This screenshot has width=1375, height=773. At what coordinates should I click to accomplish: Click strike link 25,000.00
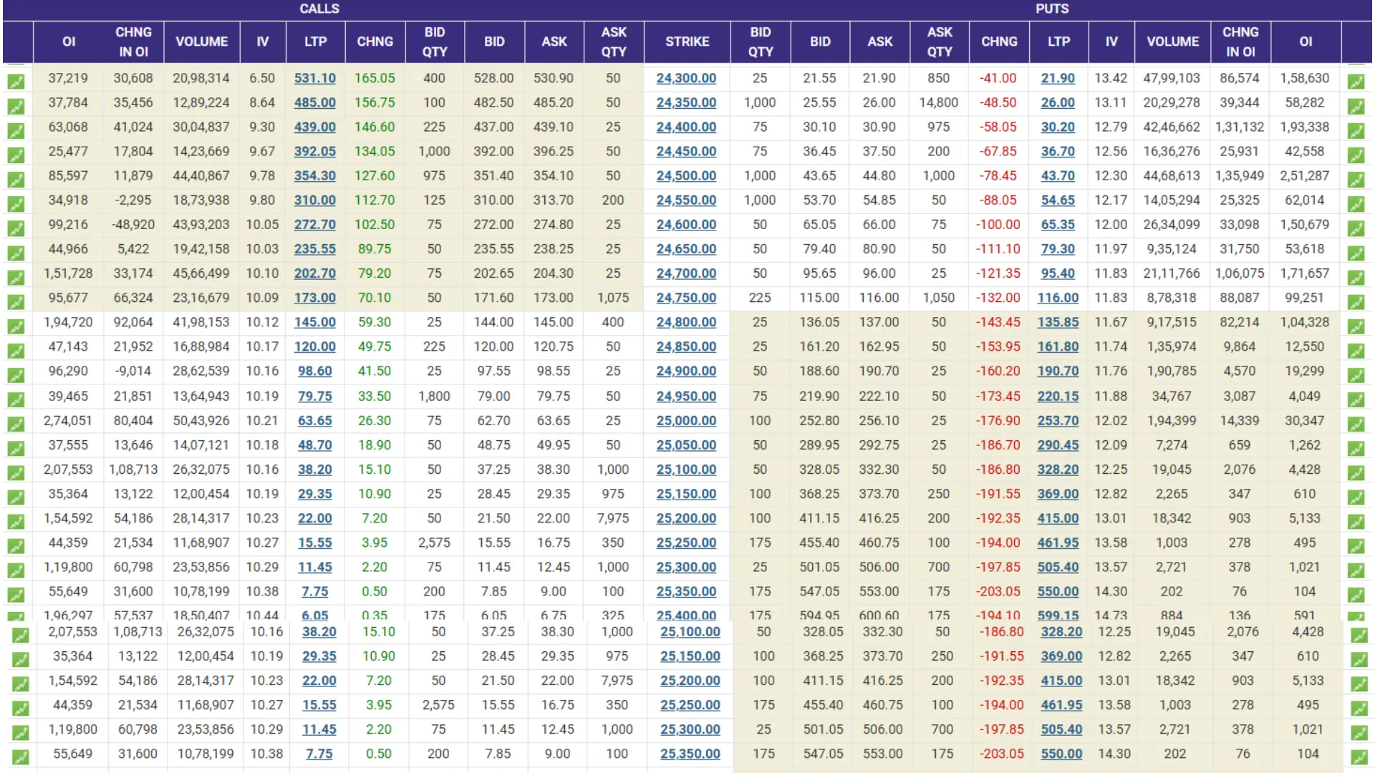tap(686, 420)
